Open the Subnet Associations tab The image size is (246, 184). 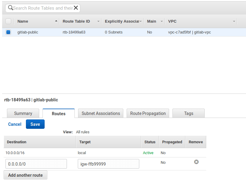[x=100, y=113]
